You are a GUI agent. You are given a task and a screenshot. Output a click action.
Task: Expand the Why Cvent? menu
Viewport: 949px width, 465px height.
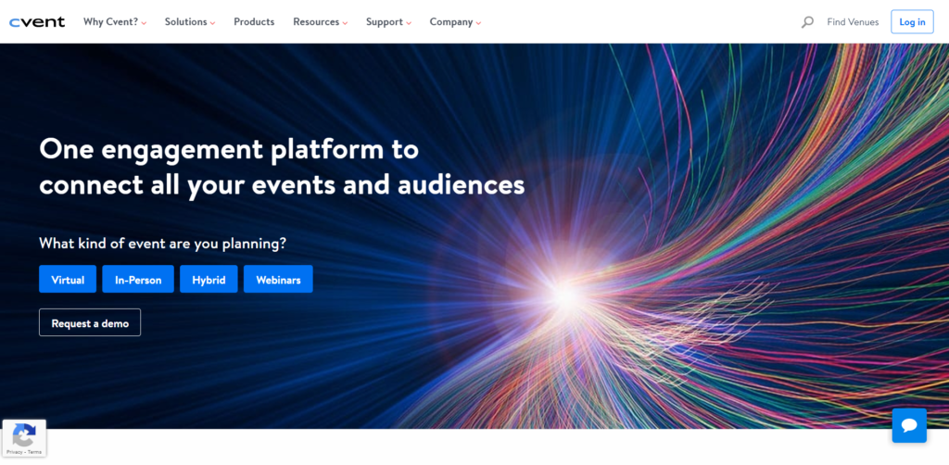(x=115, y=22)
